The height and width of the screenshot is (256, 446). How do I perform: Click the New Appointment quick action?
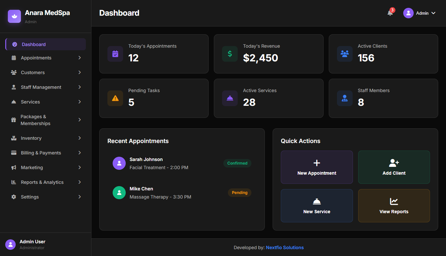tap(317, 167)
